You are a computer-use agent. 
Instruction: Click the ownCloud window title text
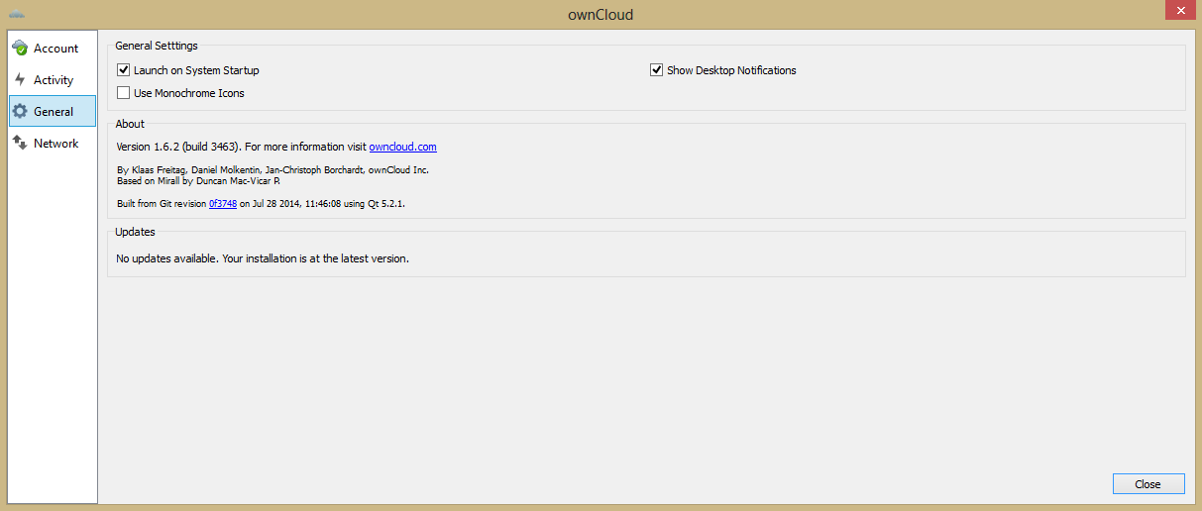[x=601, y=15]
